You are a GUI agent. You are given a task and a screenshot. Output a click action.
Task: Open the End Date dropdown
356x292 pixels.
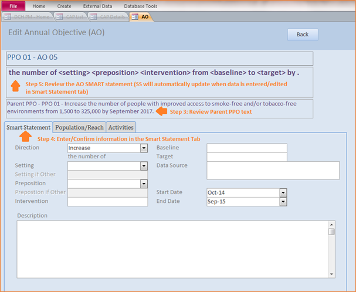click(x=283, y=202)
